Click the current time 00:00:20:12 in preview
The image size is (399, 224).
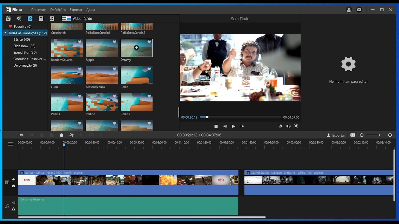[x=189, y=117]
